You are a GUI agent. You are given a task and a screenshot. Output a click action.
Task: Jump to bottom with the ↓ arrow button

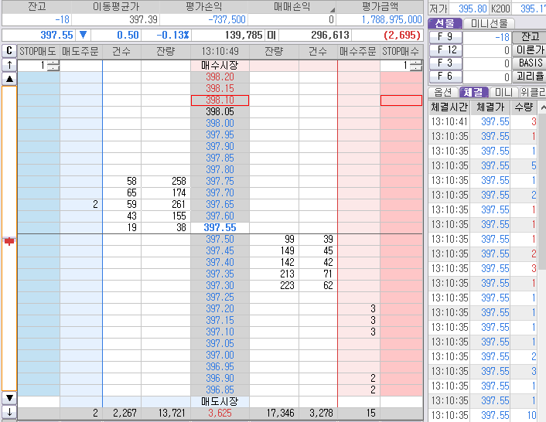click(9, 412)
